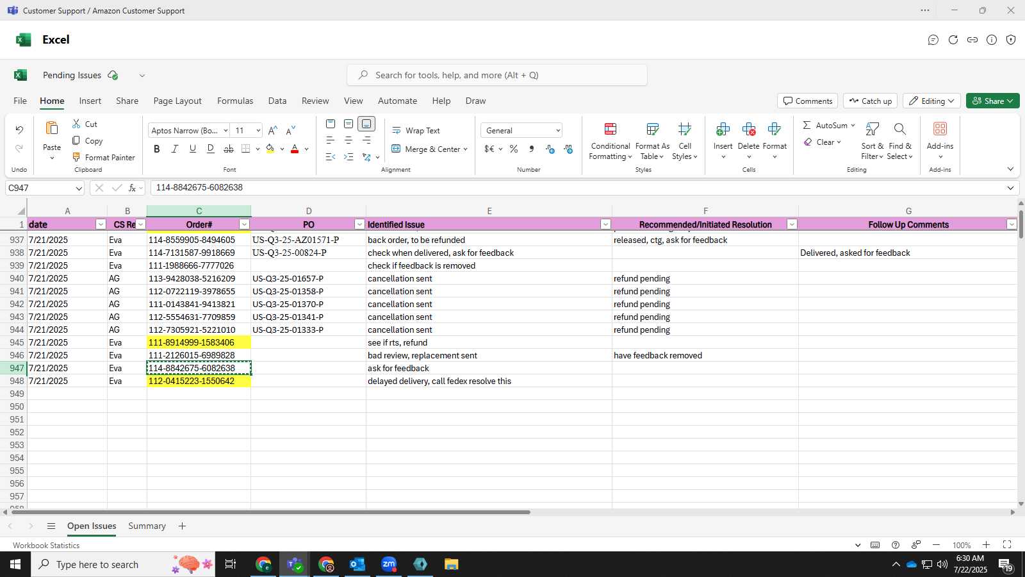Click the copy link icon in Teams header
Screen dimensions: 1025x577
972,40
